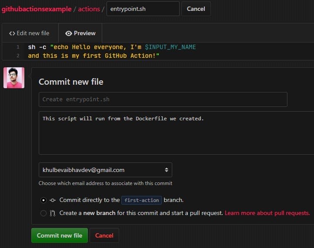Open the actions folder breadcrumb link
Image resolution: width=314 pixels, height=248 pixels.
tap(89, 9)
